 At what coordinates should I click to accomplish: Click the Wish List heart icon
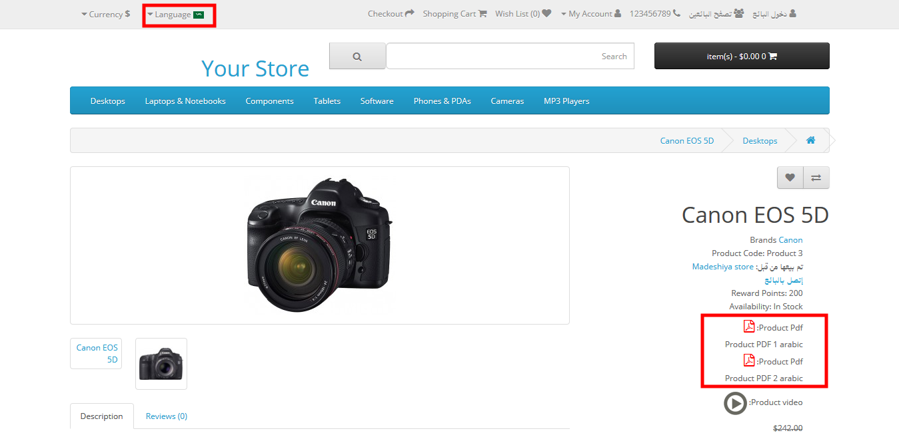coord(546,13)
